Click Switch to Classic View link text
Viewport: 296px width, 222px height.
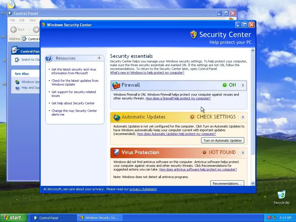pos(30,60)
